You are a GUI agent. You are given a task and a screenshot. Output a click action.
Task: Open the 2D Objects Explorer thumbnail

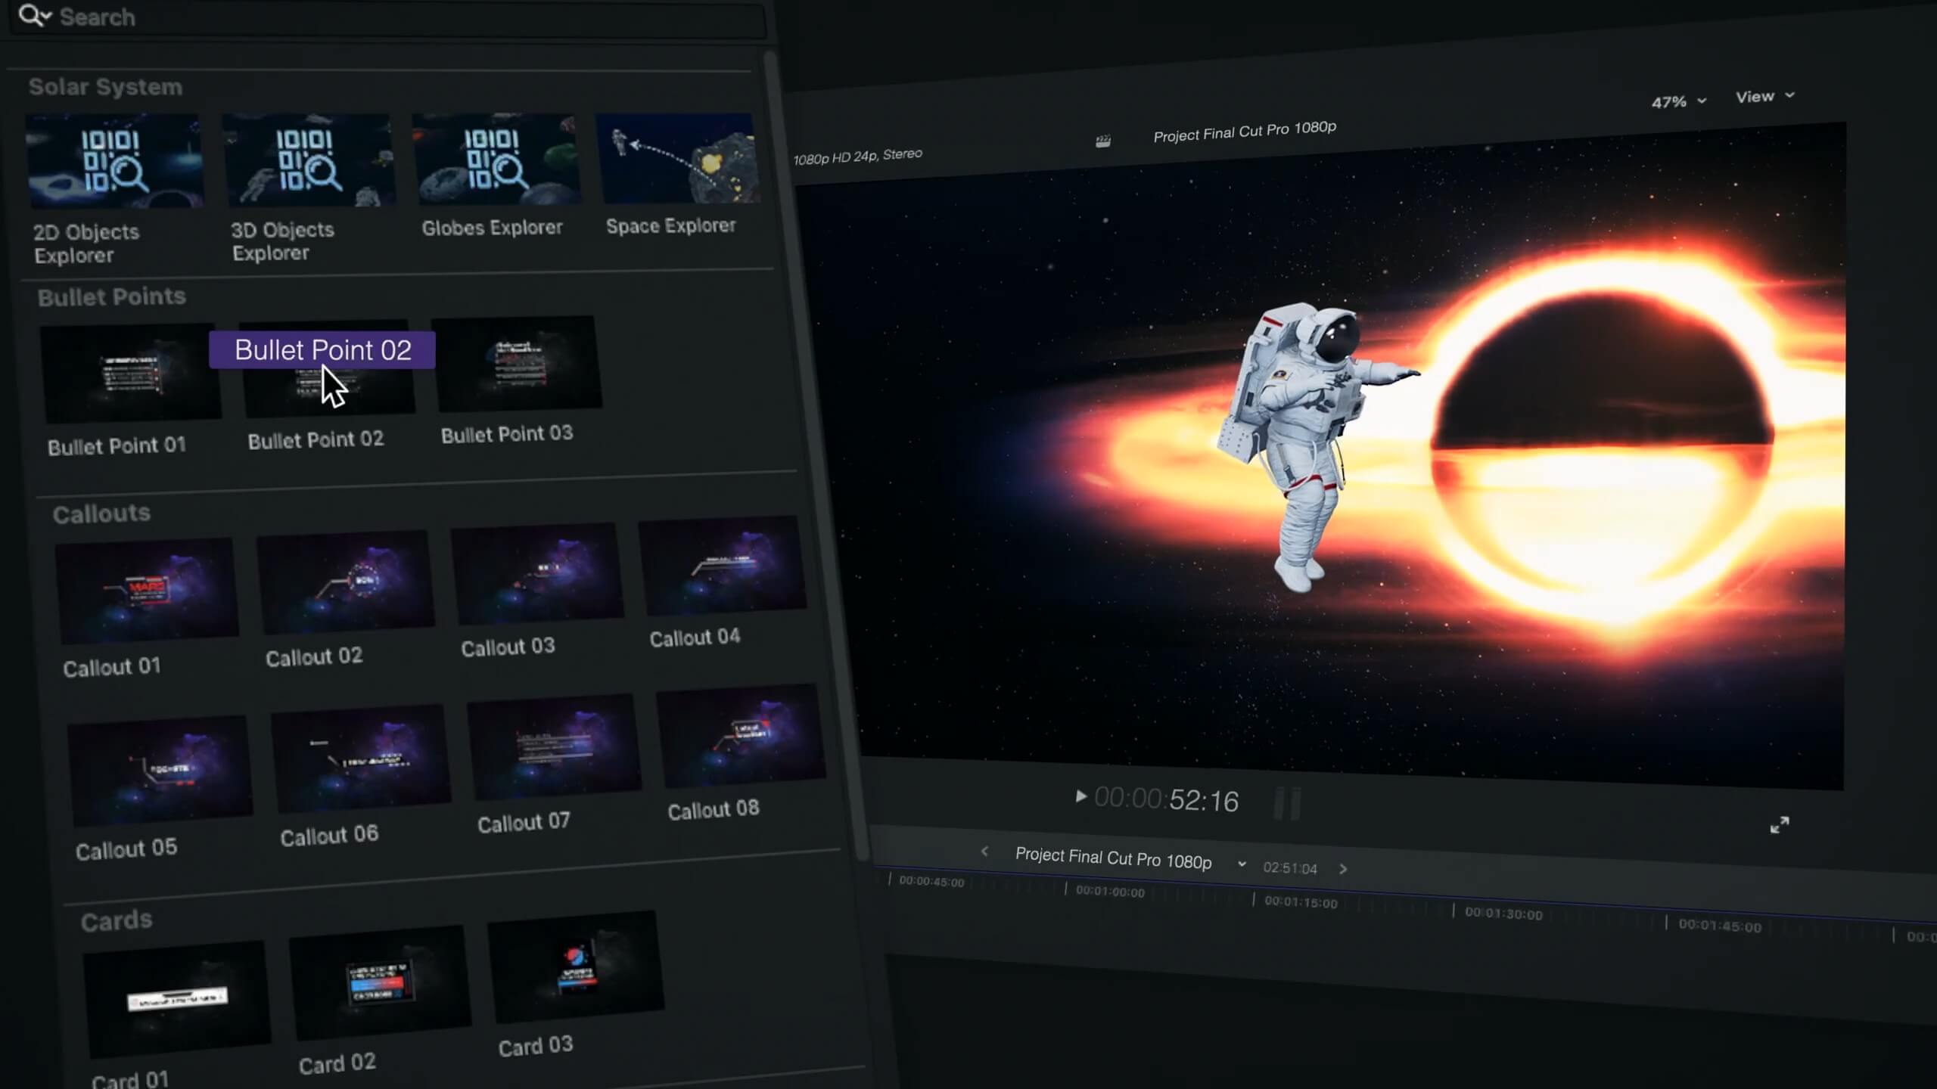tap(115, 161)
